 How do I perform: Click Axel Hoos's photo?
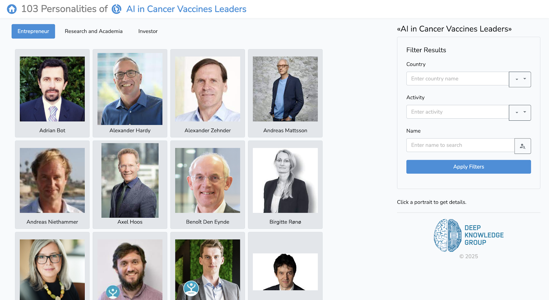click(130, 180)
